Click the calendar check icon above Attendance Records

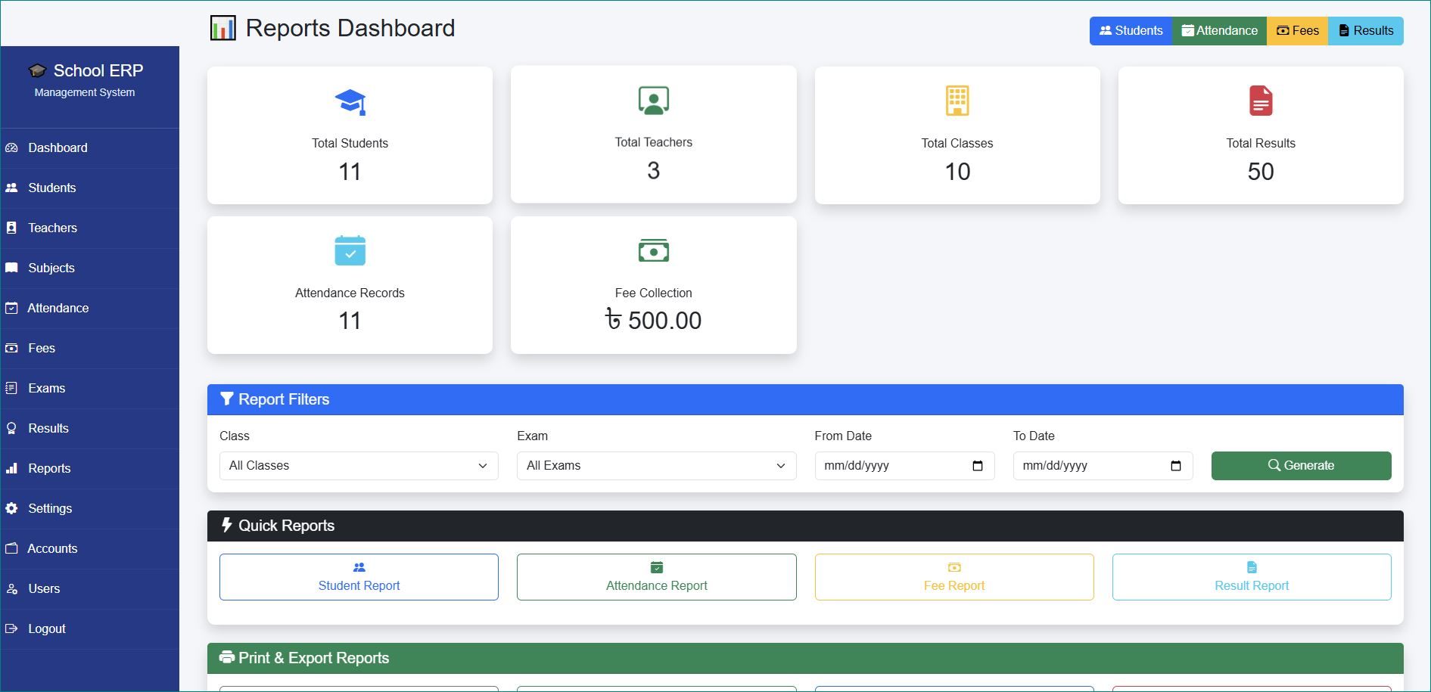click(350, 250)
